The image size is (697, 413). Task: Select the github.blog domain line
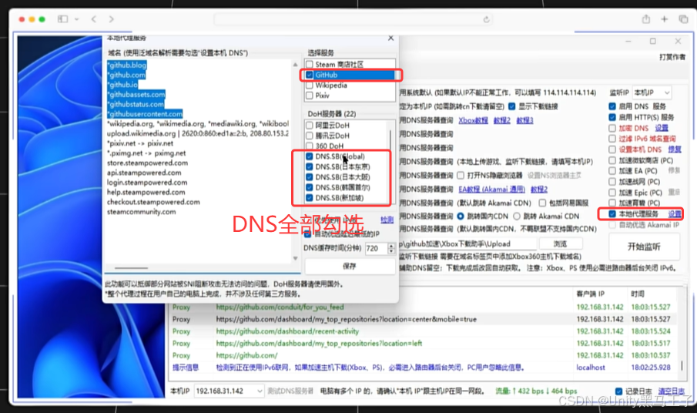tap(126, 65)
